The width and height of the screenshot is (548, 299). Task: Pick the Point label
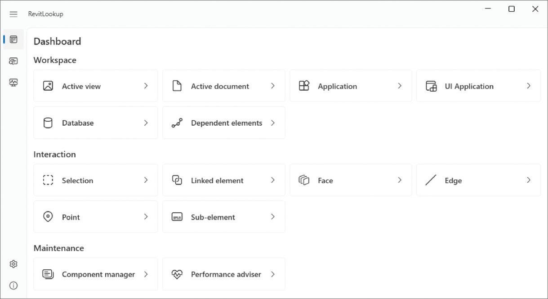[71, 217]
